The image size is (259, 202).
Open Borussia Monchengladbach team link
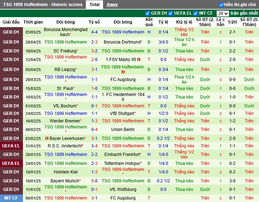(x=65, y=32)
